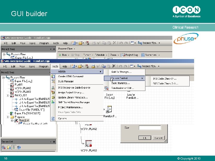Choose Add-In Manager in the submenu
Image resolution: width=215 pixels, height=161 pixels.
pyautogui.click(x=121, y=72)
